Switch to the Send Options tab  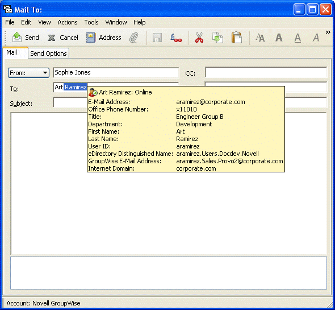(x=48, y=53)
